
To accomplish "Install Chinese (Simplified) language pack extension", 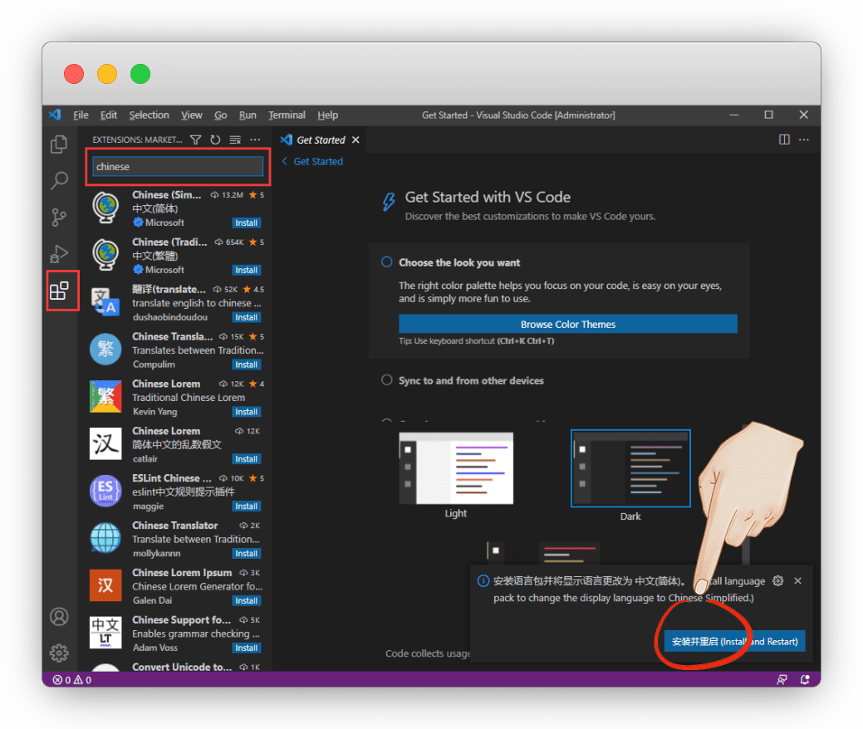I will tap(247, 223).
